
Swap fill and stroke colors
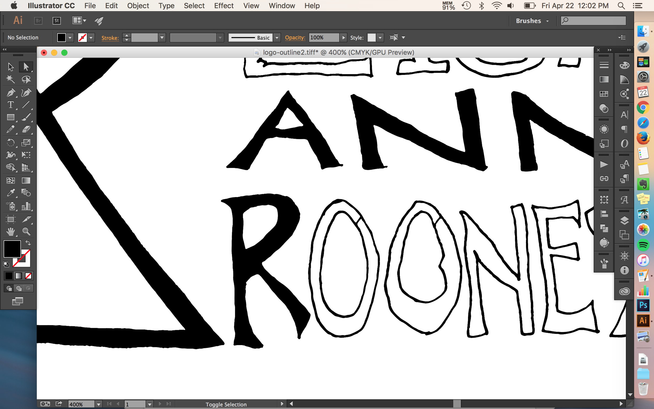click(x=28, y=243)
